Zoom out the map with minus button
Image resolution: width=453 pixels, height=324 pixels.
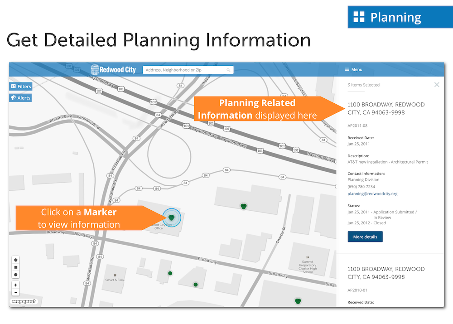tap(15, 292)
